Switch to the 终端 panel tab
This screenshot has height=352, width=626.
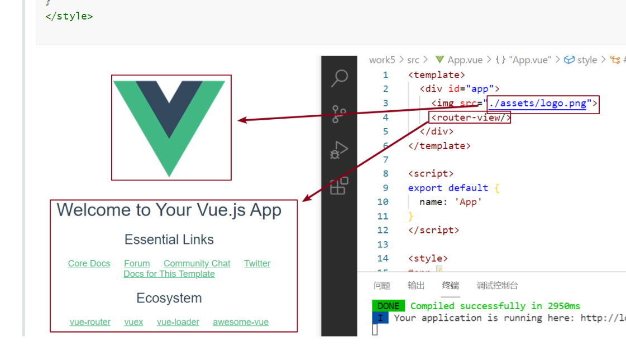(x=450, y=286)
